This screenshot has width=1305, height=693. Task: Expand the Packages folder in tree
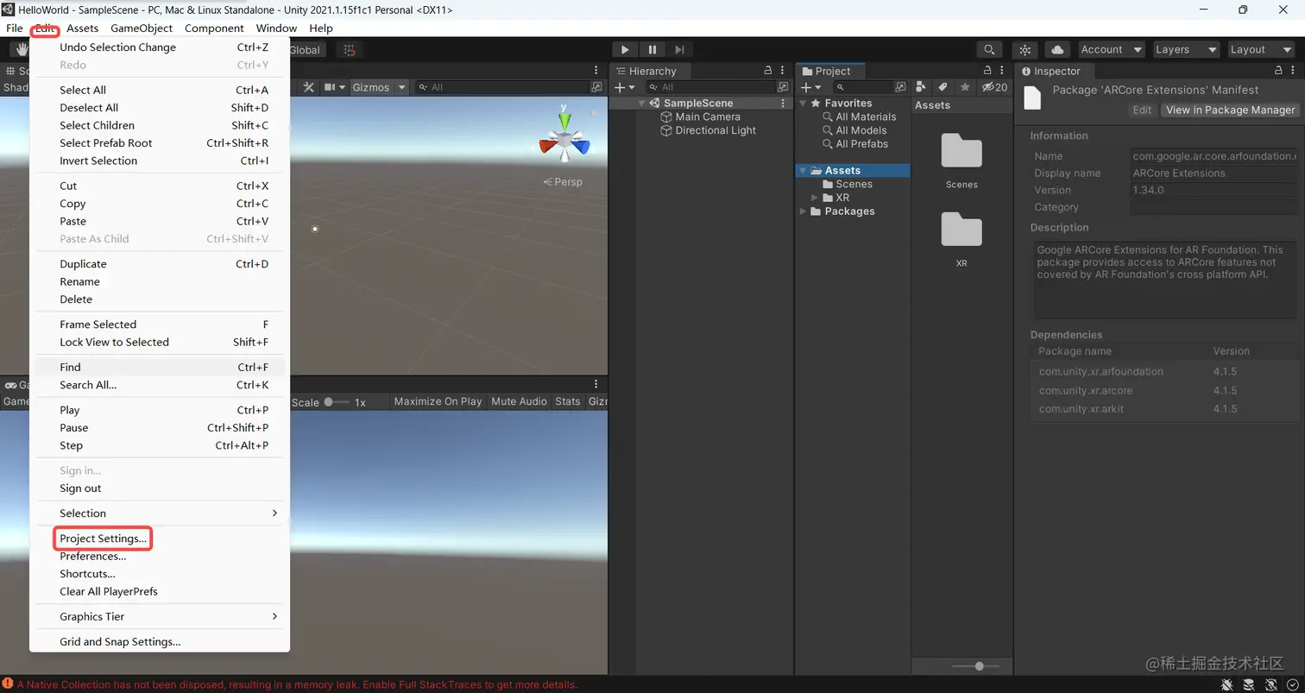point(804,211)
